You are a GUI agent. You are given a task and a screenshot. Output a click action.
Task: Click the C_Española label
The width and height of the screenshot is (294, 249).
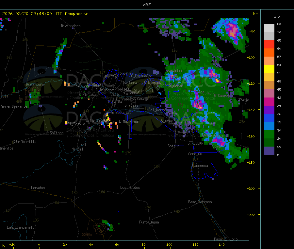coord(141,76)
